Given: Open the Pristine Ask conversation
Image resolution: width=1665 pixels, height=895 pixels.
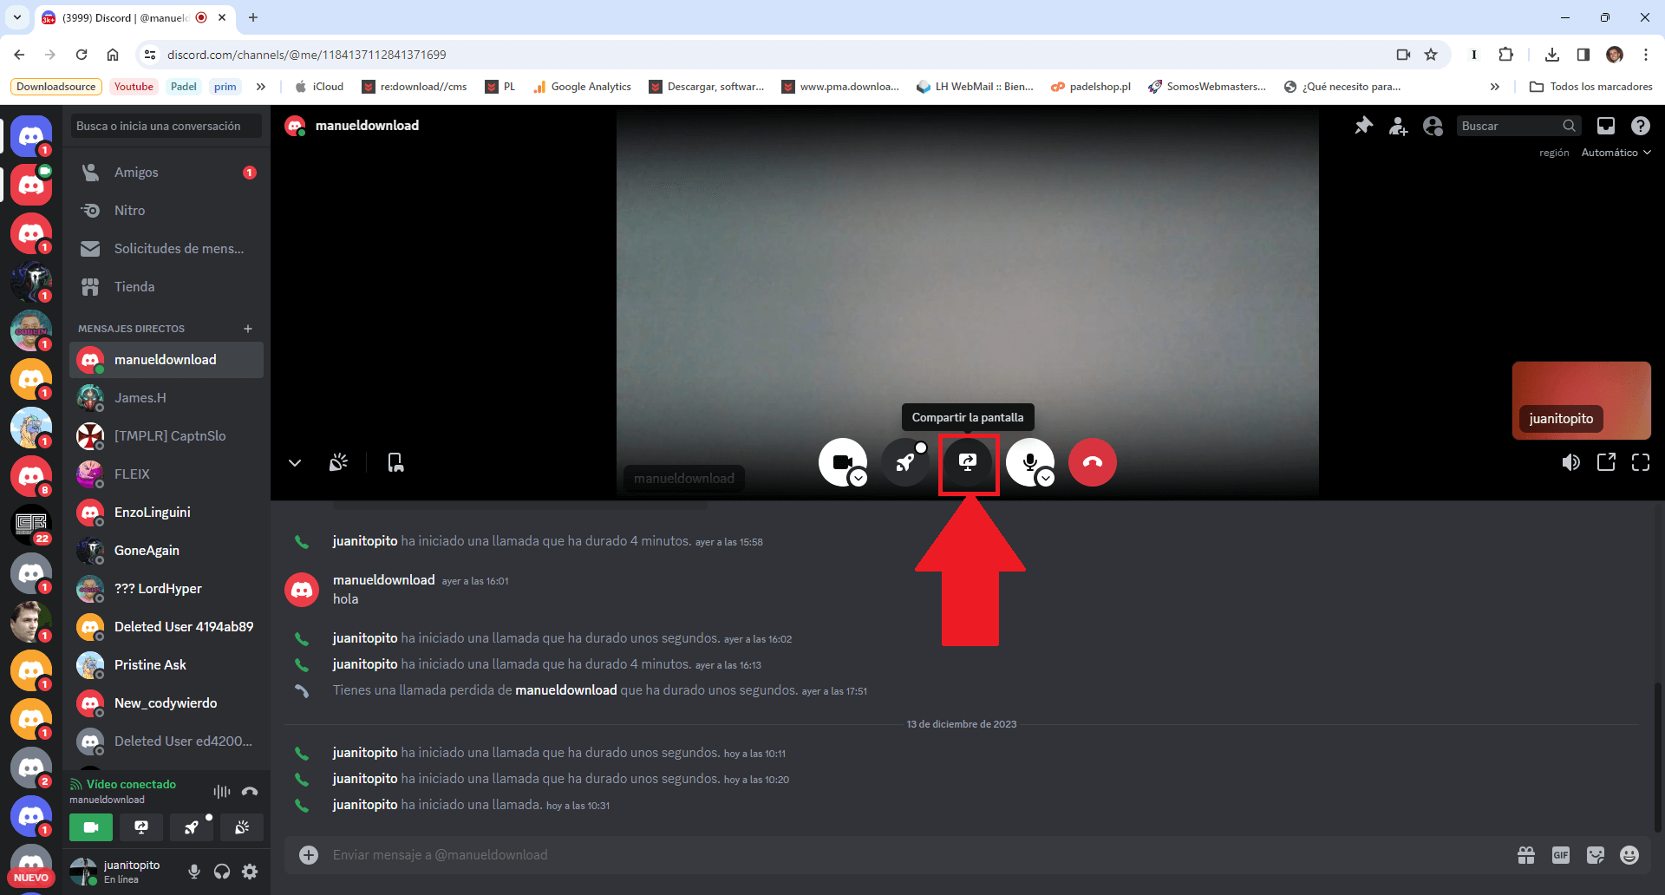Looking at the screenshot, I should tap(166, 665).
